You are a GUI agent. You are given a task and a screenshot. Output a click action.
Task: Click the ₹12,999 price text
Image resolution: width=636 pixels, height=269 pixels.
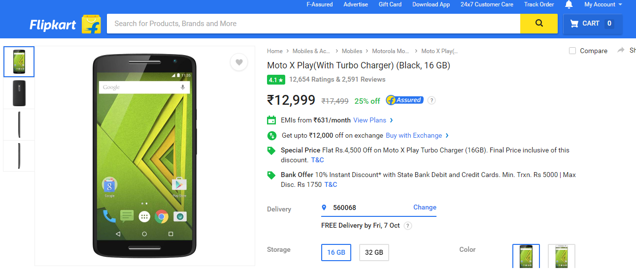pos(291,100)
